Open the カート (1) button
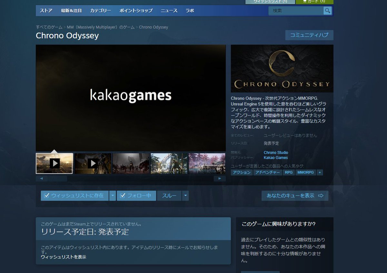Screen dimensions: 387x273 tap(315, 2)
